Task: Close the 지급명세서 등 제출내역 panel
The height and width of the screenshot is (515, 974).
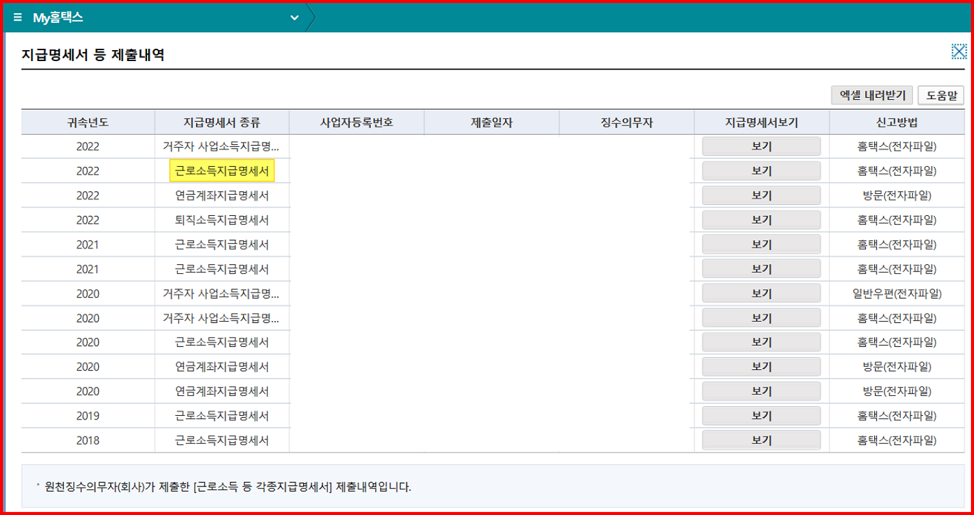Action: [x=959, y=51]
